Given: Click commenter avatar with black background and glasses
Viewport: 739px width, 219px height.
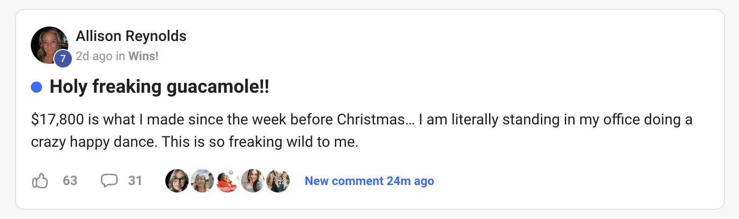Looking at the screenshot, I should pyautogui.click(x=177, y=181).
